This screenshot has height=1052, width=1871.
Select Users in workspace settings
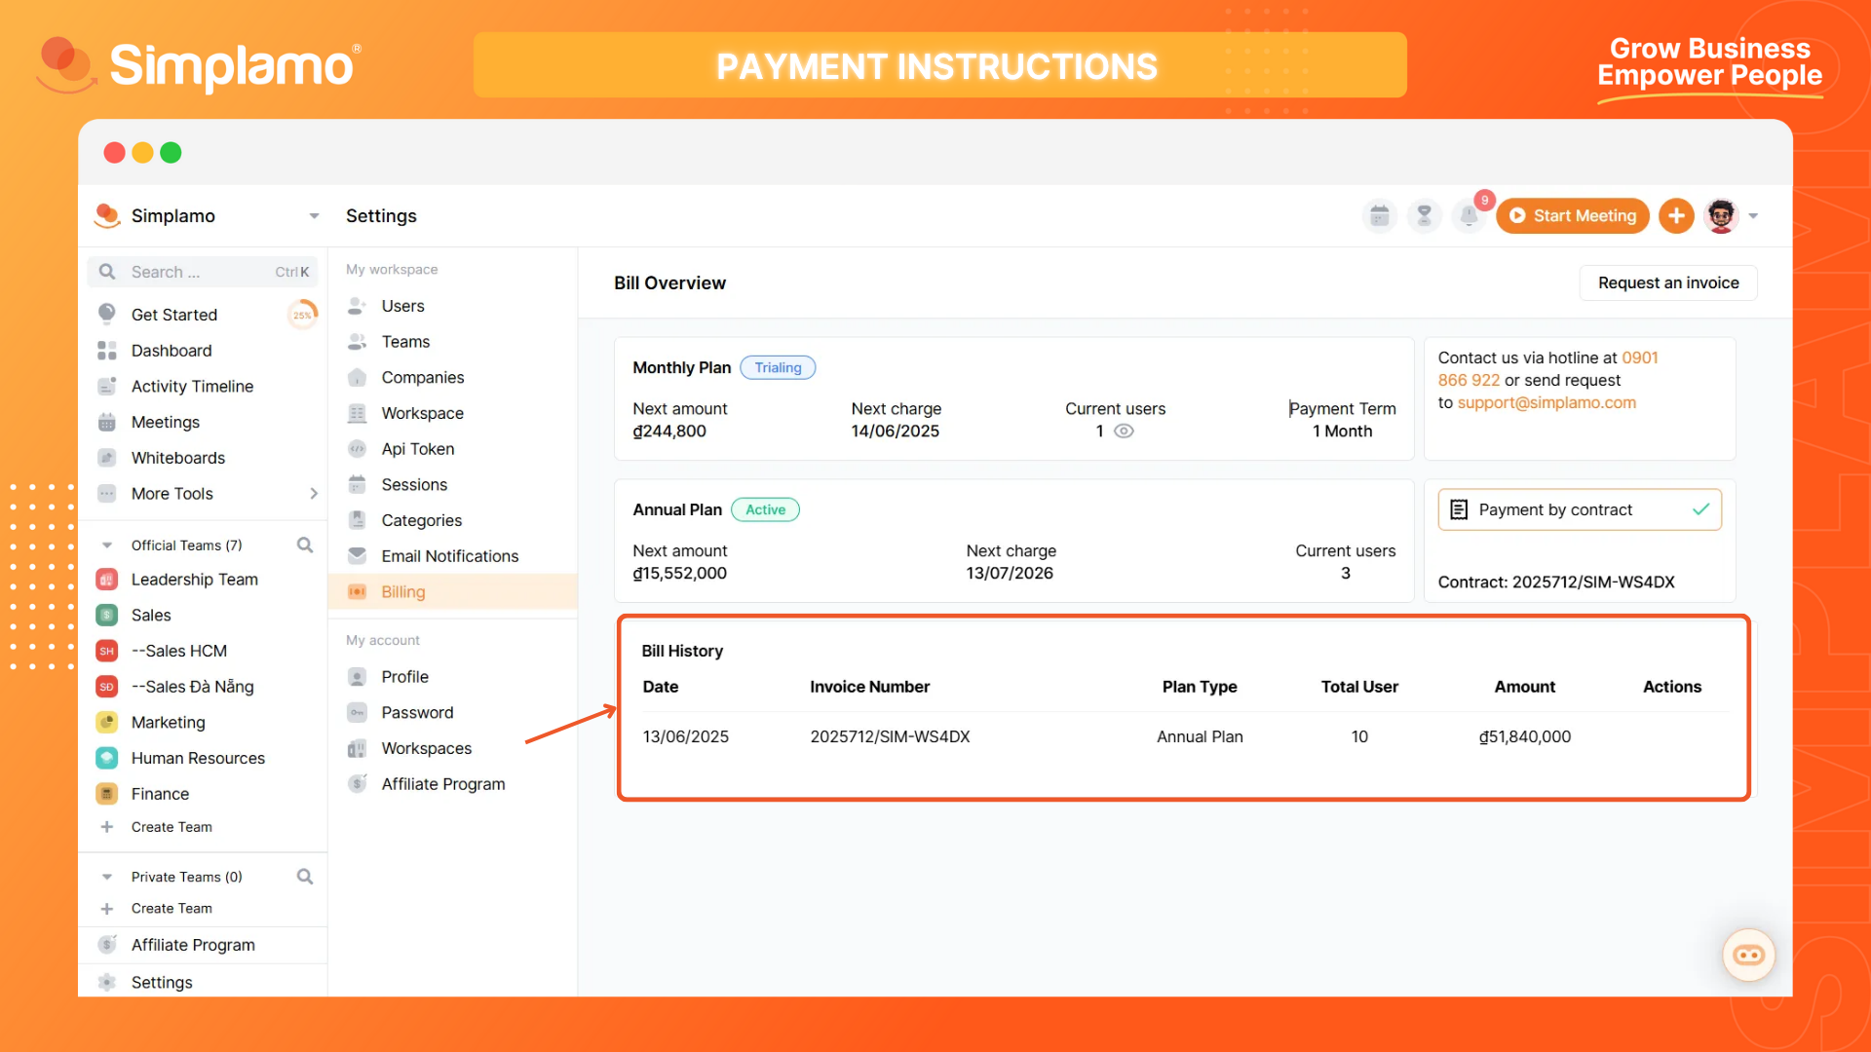402,306
